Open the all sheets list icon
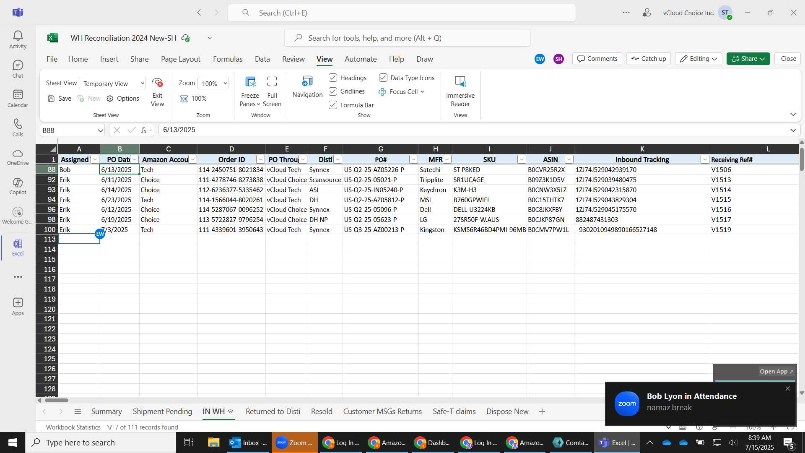Image resolution: width=805 pixels, height=453 pixels. pyautogui.click(x=78, y=411)
